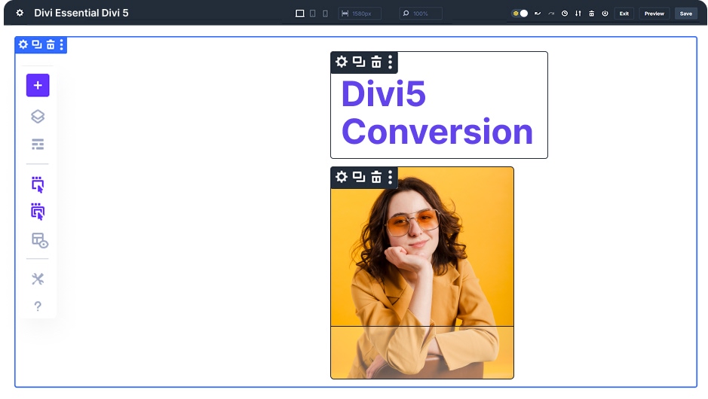Click the undo arrow in top bar
This screenshot has width=708, height=399.
tap(538, 14)
